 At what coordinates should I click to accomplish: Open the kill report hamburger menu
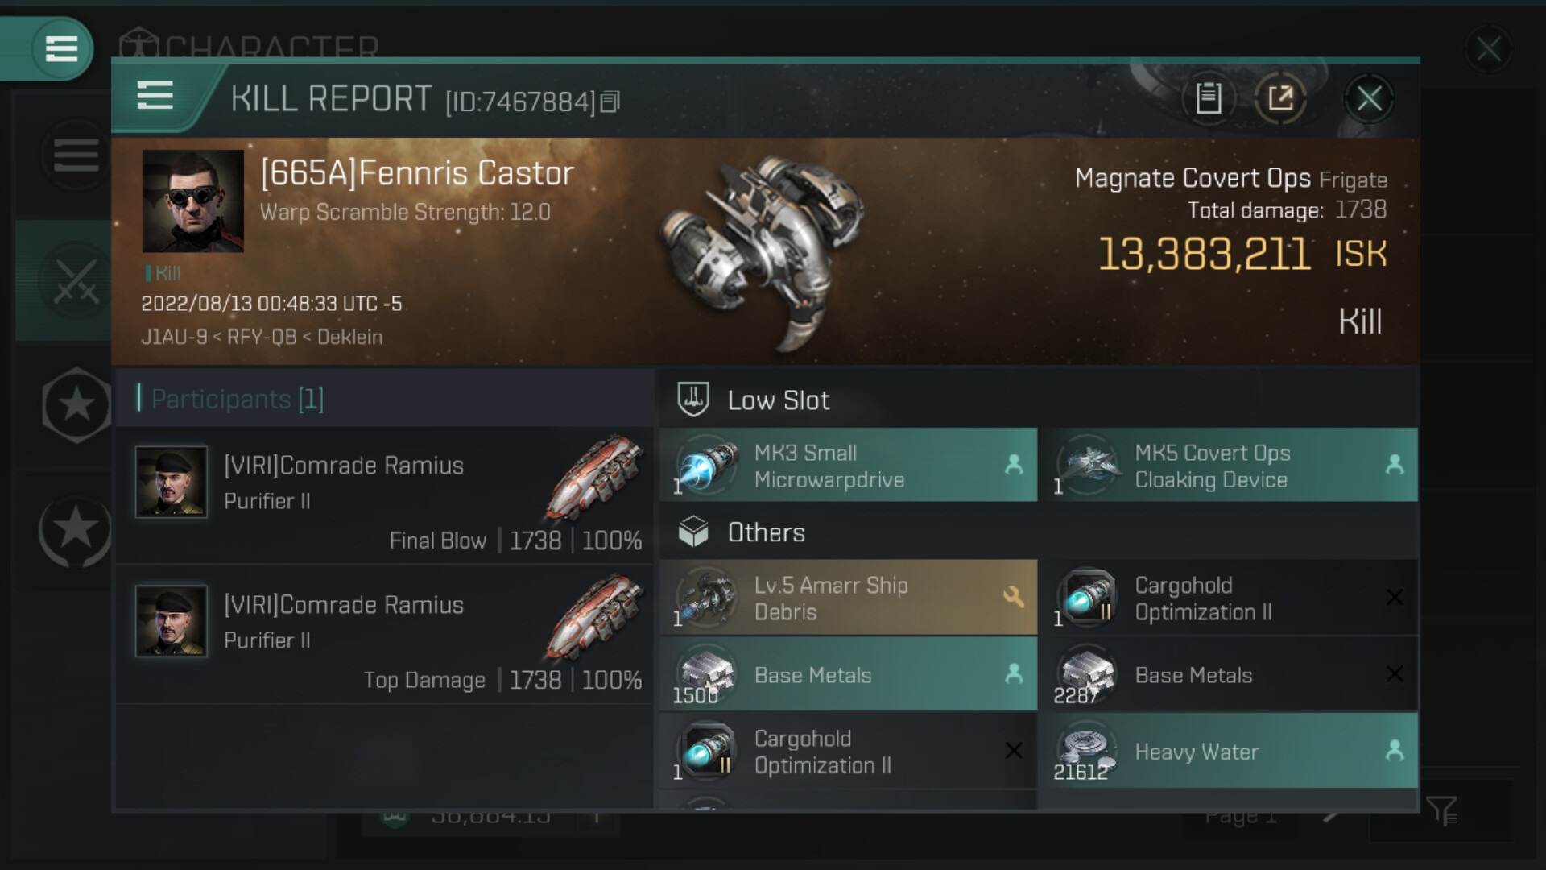[x=155, y=96]
